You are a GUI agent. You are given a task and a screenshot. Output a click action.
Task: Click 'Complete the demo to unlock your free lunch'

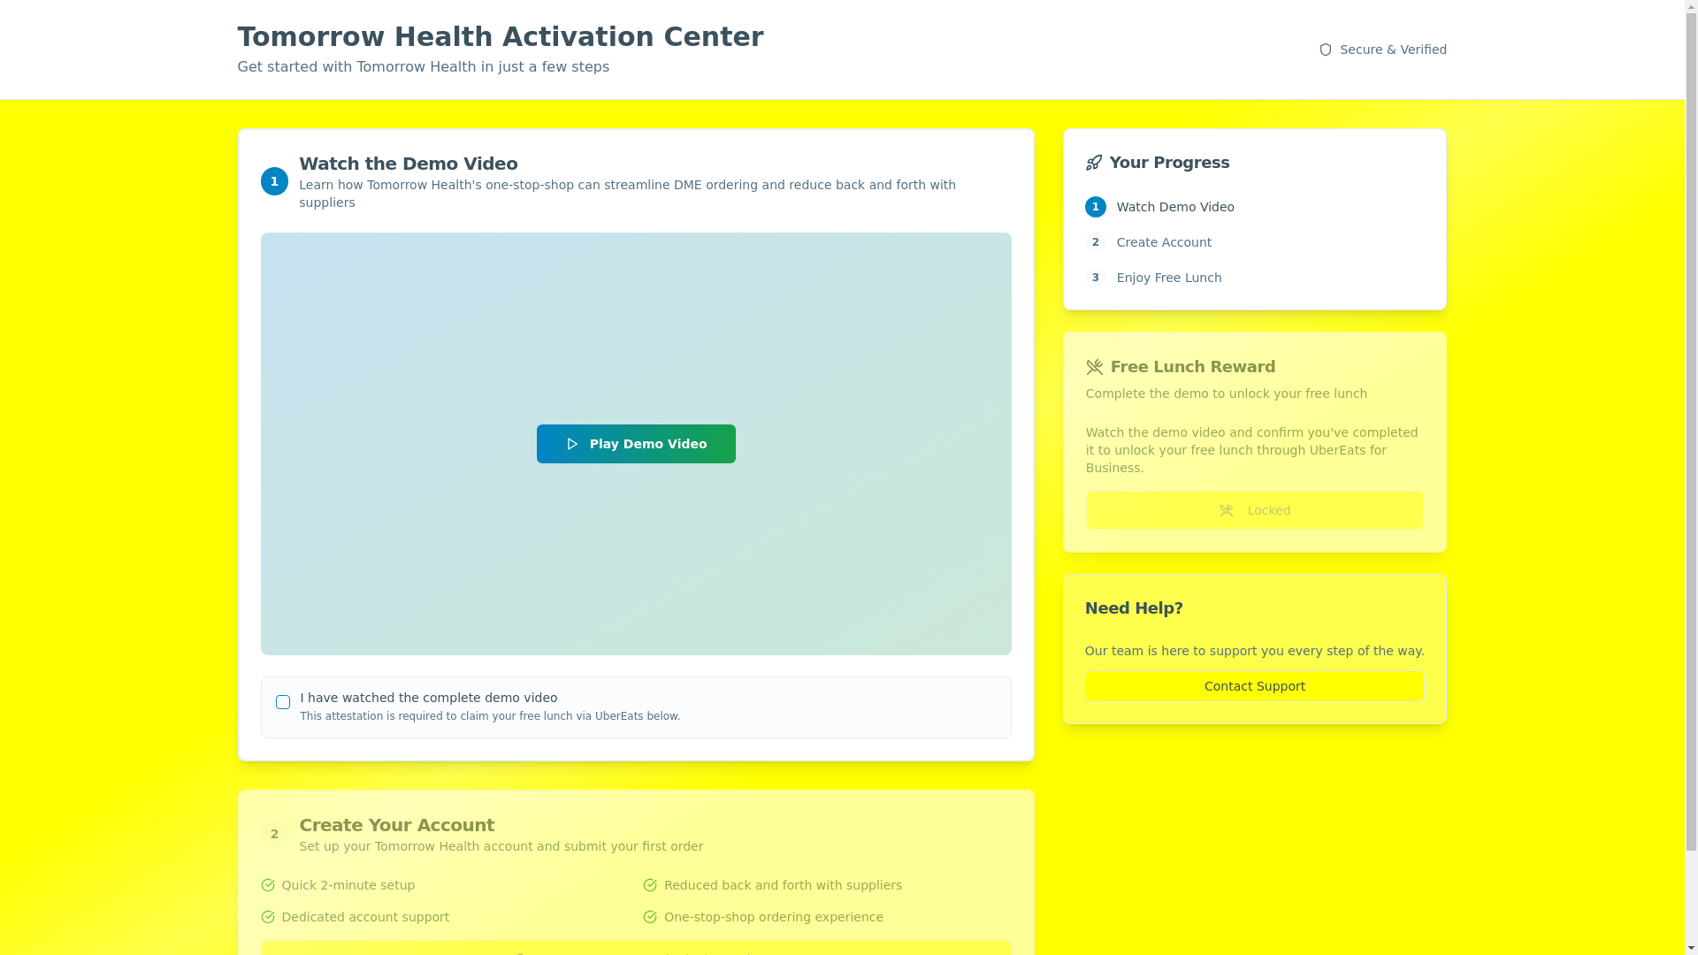1226,393
